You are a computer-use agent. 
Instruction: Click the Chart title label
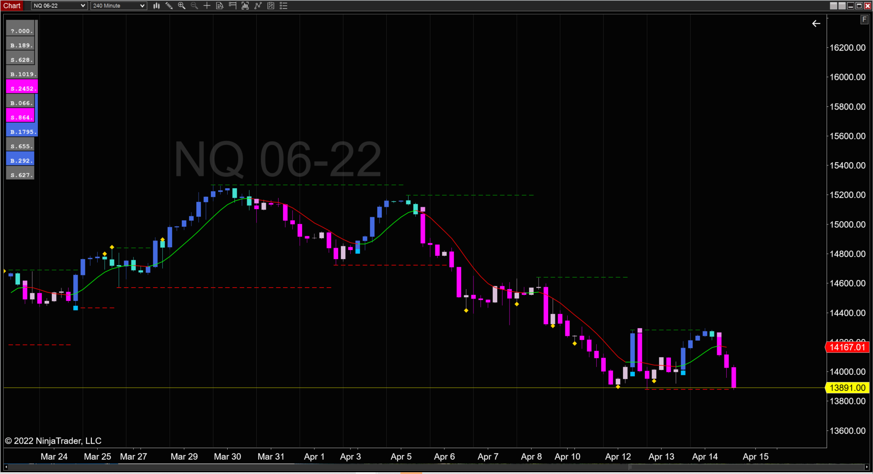click(12, 6)
